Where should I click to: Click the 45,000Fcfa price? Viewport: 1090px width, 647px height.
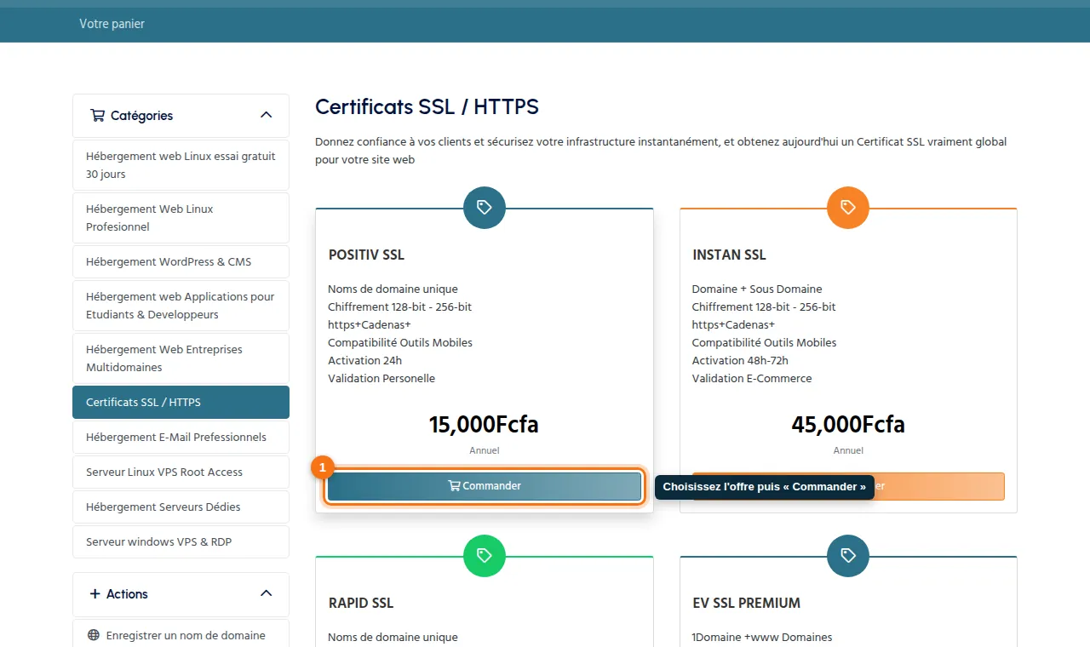click(848, 424)
